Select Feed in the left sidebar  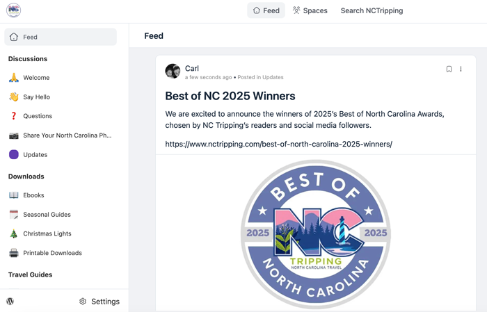tap(61, 37)
